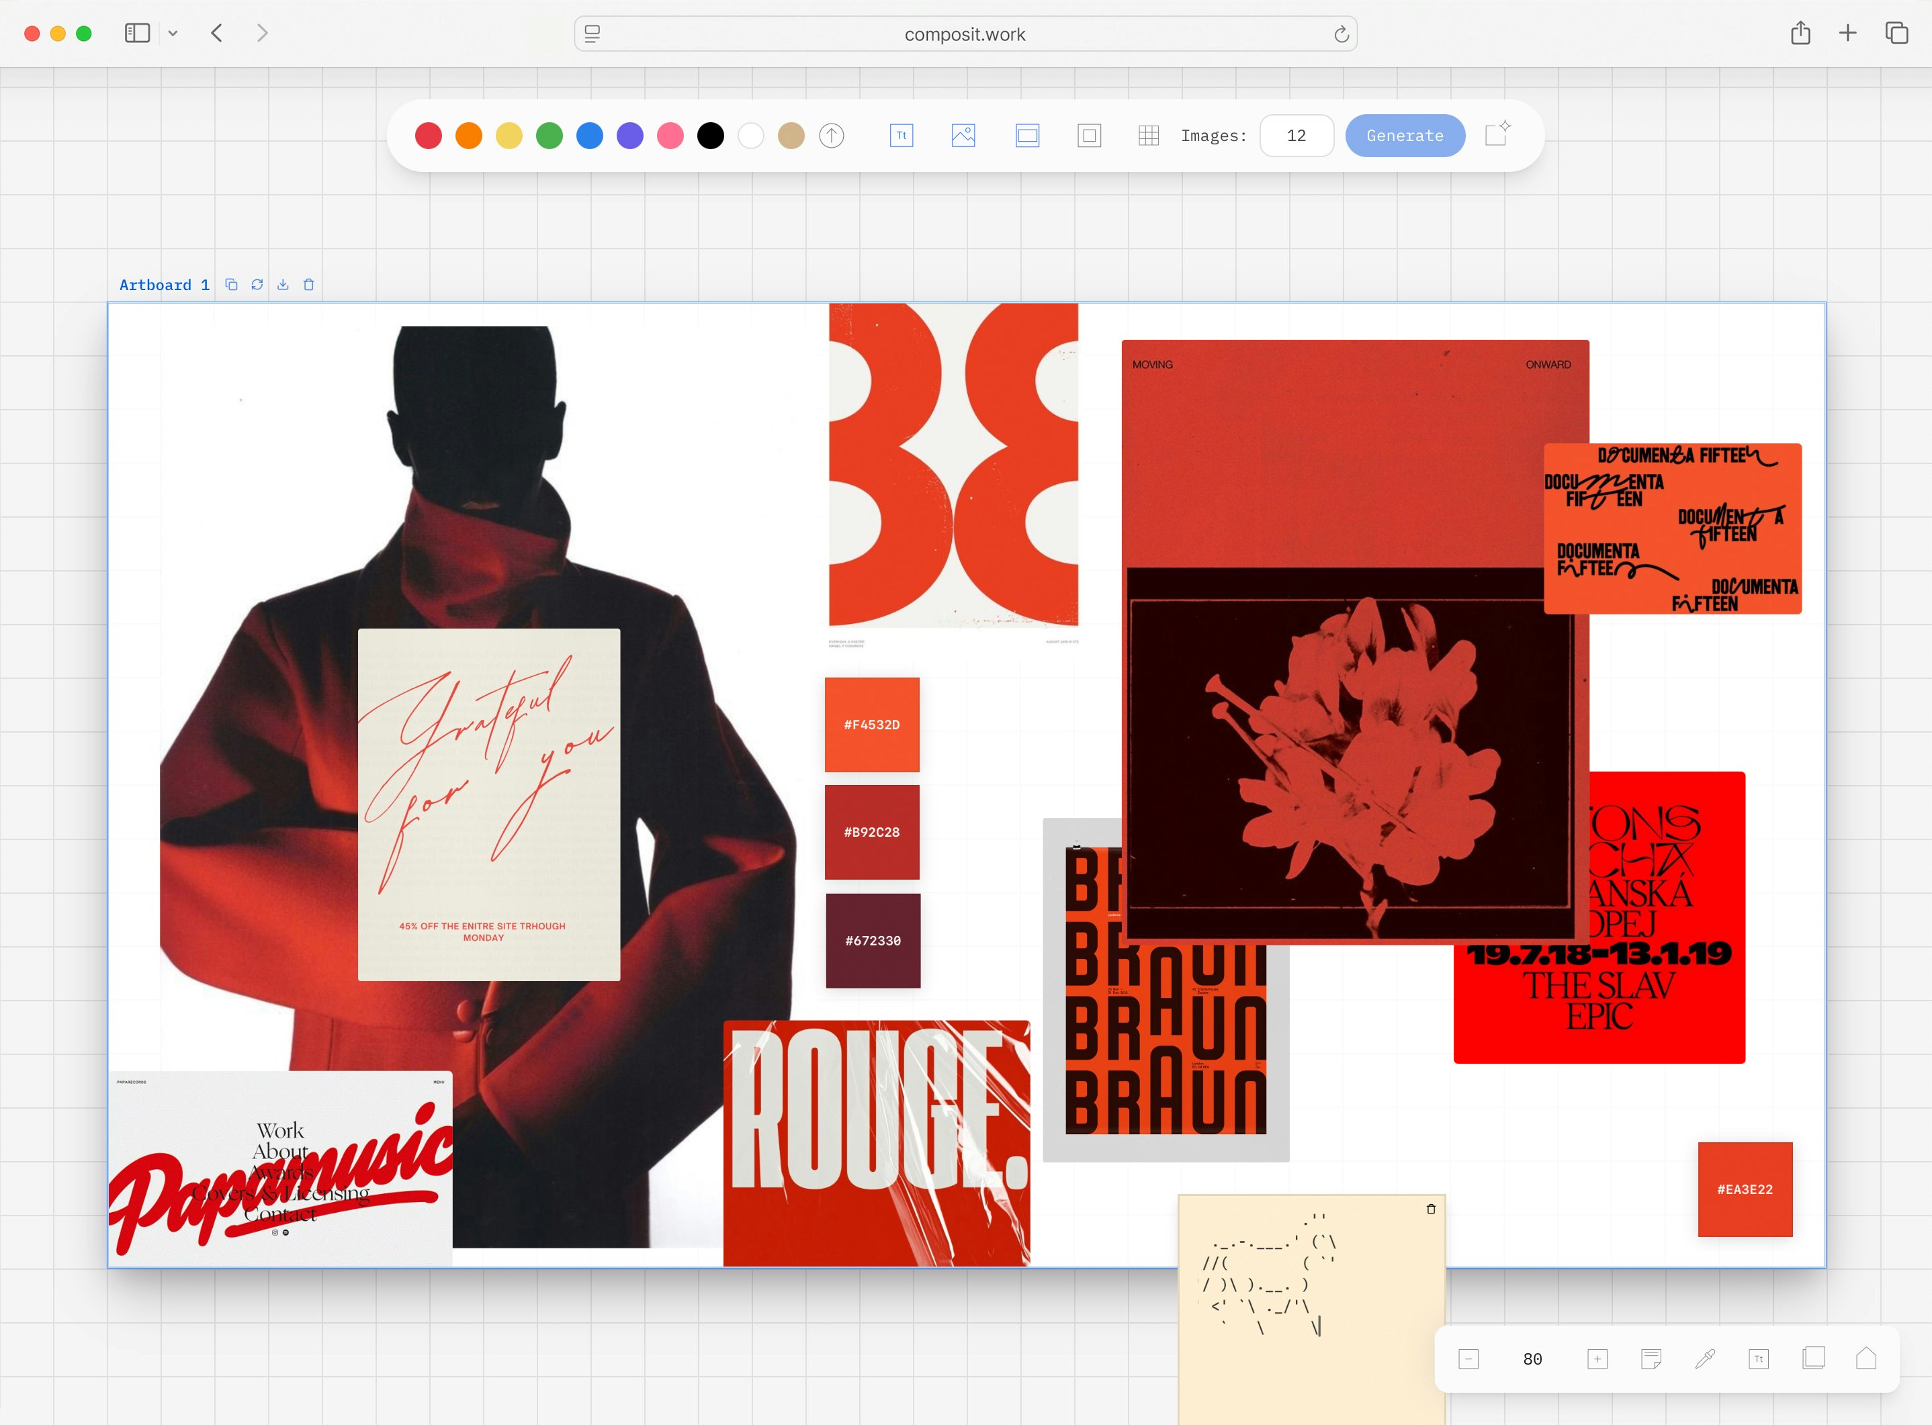
Task: Go back in browser history
Action: [x=216, y=33]
